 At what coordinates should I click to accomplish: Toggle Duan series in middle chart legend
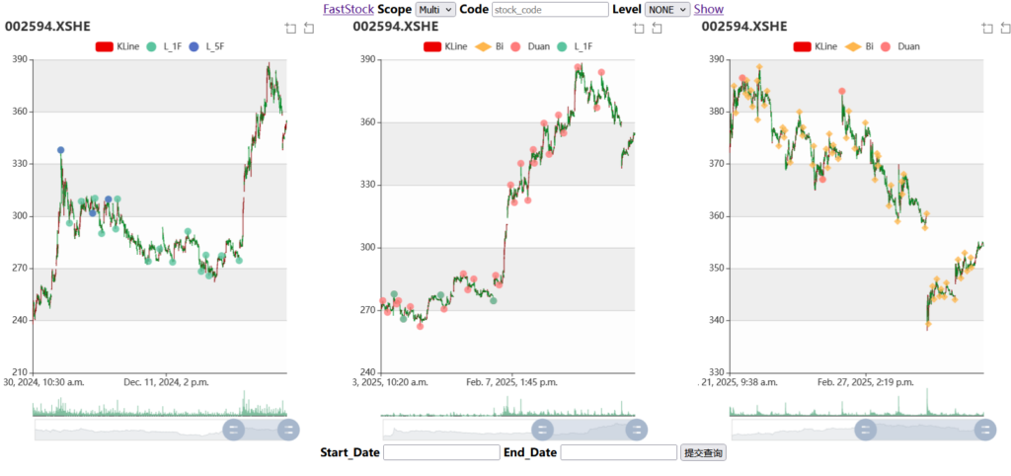pyautogui.click(x=529, y=46)
